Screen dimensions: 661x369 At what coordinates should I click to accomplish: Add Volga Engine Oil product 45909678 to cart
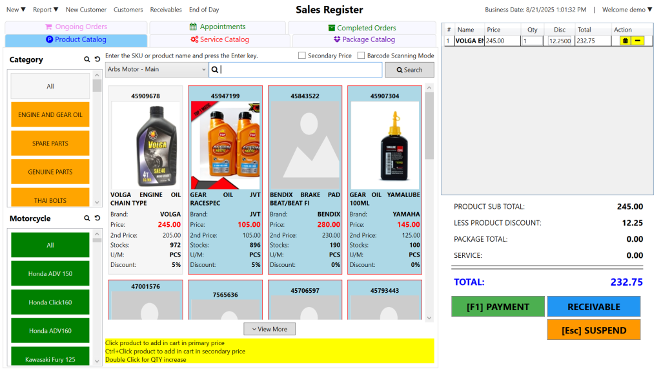click(x=145, y=180)
